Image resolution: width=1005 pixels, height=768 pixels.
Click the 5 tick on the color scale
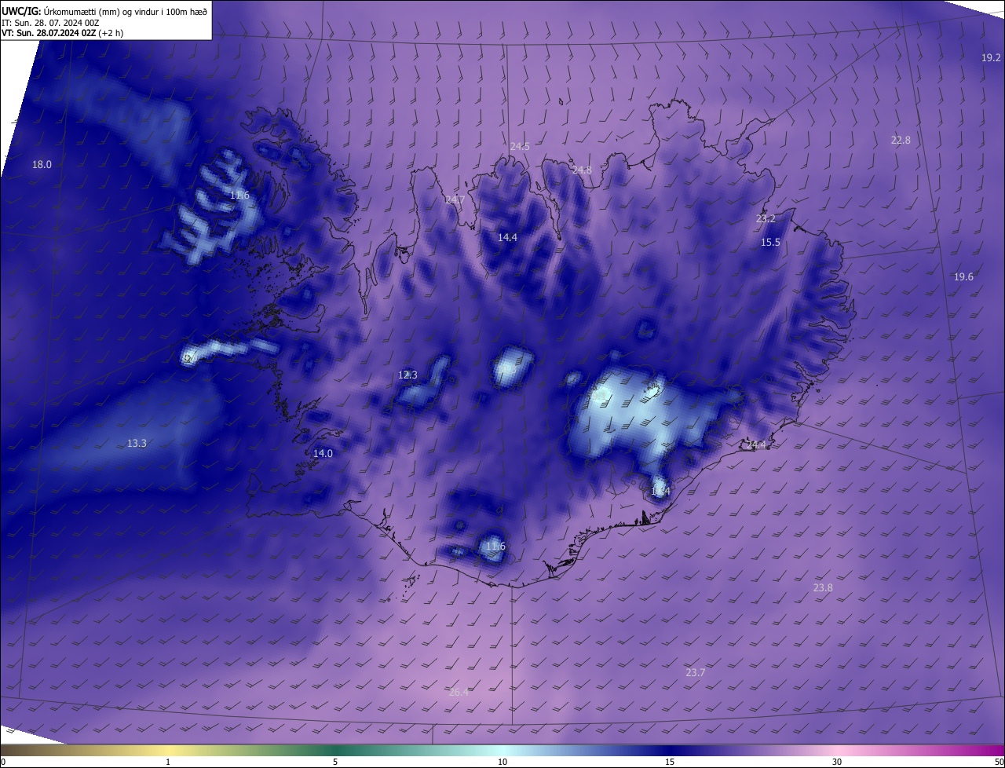(335, 763)
